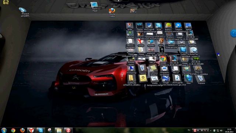
Task: Open the Twitter shortcut
Action: pyautogui.click(x=183, y=51)
